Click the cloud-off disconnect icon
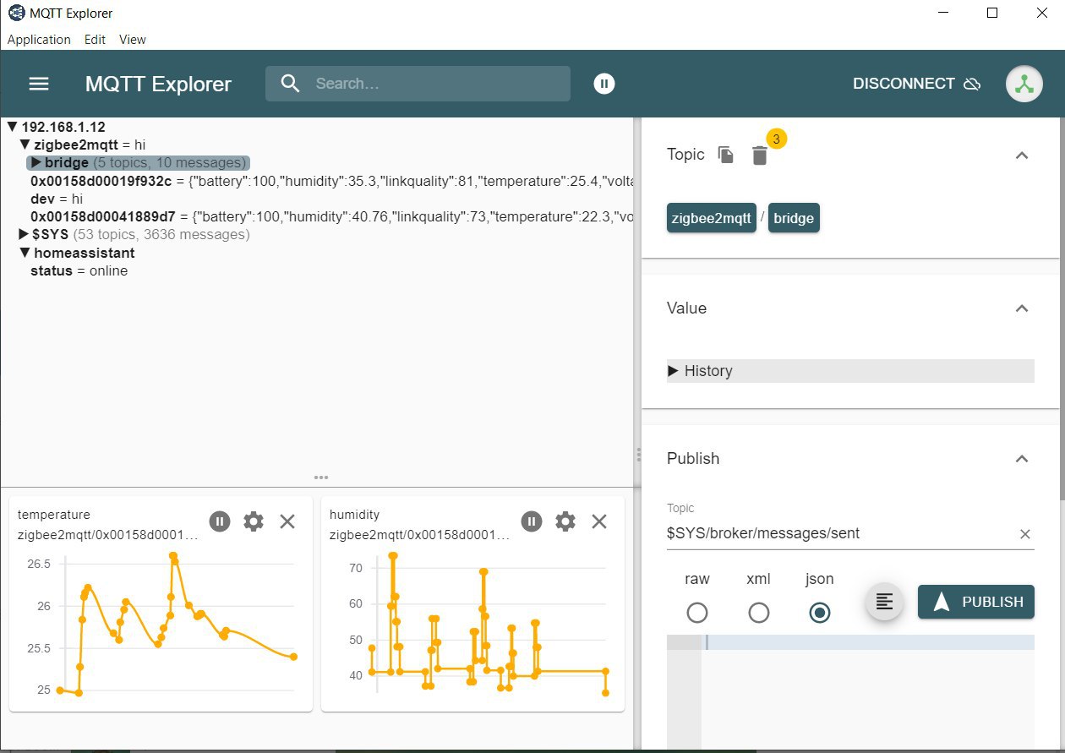The image size is (1065, 753). click(x=972, y=84)
